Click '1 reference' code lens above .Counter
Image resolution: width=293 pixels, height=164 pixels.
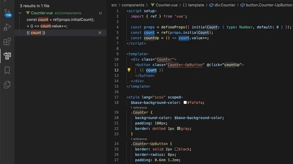[139, 108]
